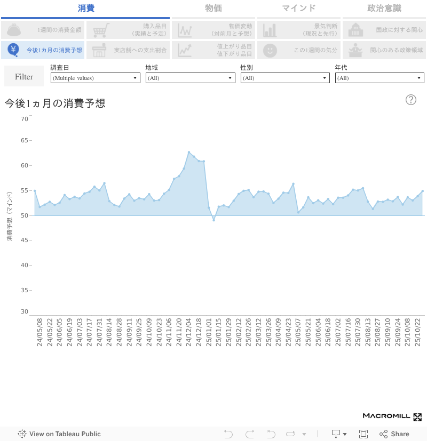The image size is (427, 441).
Task: Open 物価変動（対前月と予想）view
Action: coord(213,30)
